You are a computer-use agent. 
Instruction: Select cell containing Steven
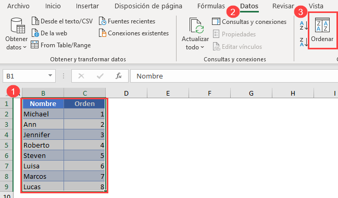pos(43,156)
